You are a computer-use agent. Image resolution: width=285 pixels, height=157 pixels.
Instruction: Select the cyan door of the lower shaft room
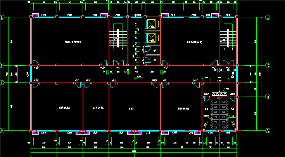point(148,60)
